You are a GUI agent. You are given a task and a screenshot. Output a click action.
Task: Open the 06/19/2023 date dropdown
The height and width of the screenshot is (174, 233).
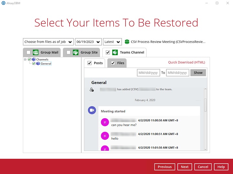click(88, 42)
